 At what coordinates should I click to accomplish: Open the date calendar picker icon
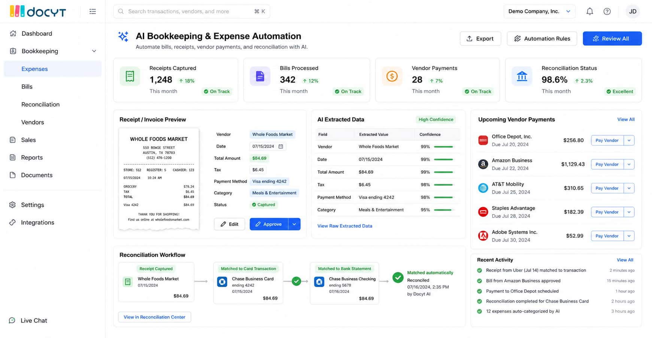click(281, 146)
